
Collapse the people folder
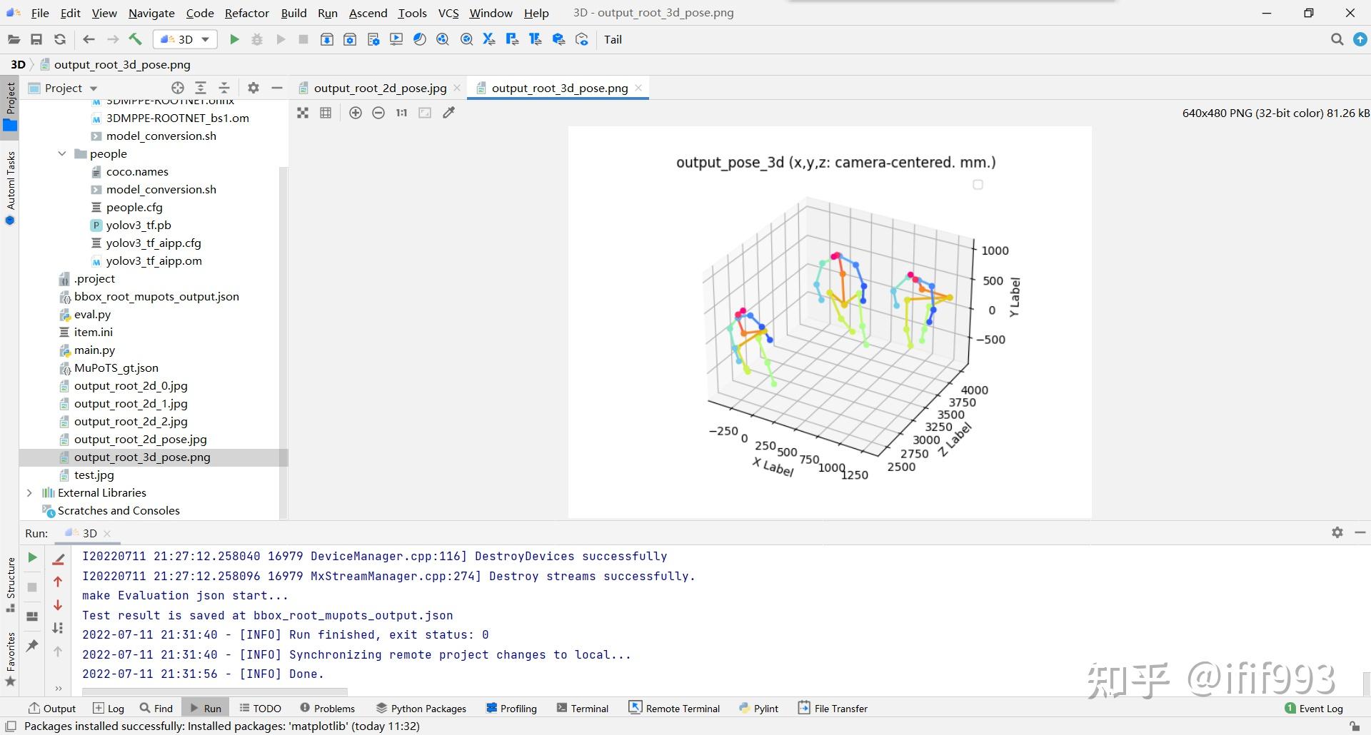[x=62, y=154]
